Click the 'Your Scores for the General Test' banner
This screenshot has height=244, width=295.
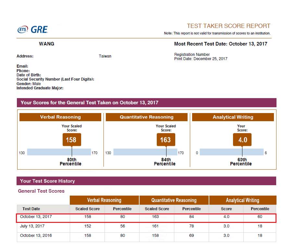click(x=147, y=103)
